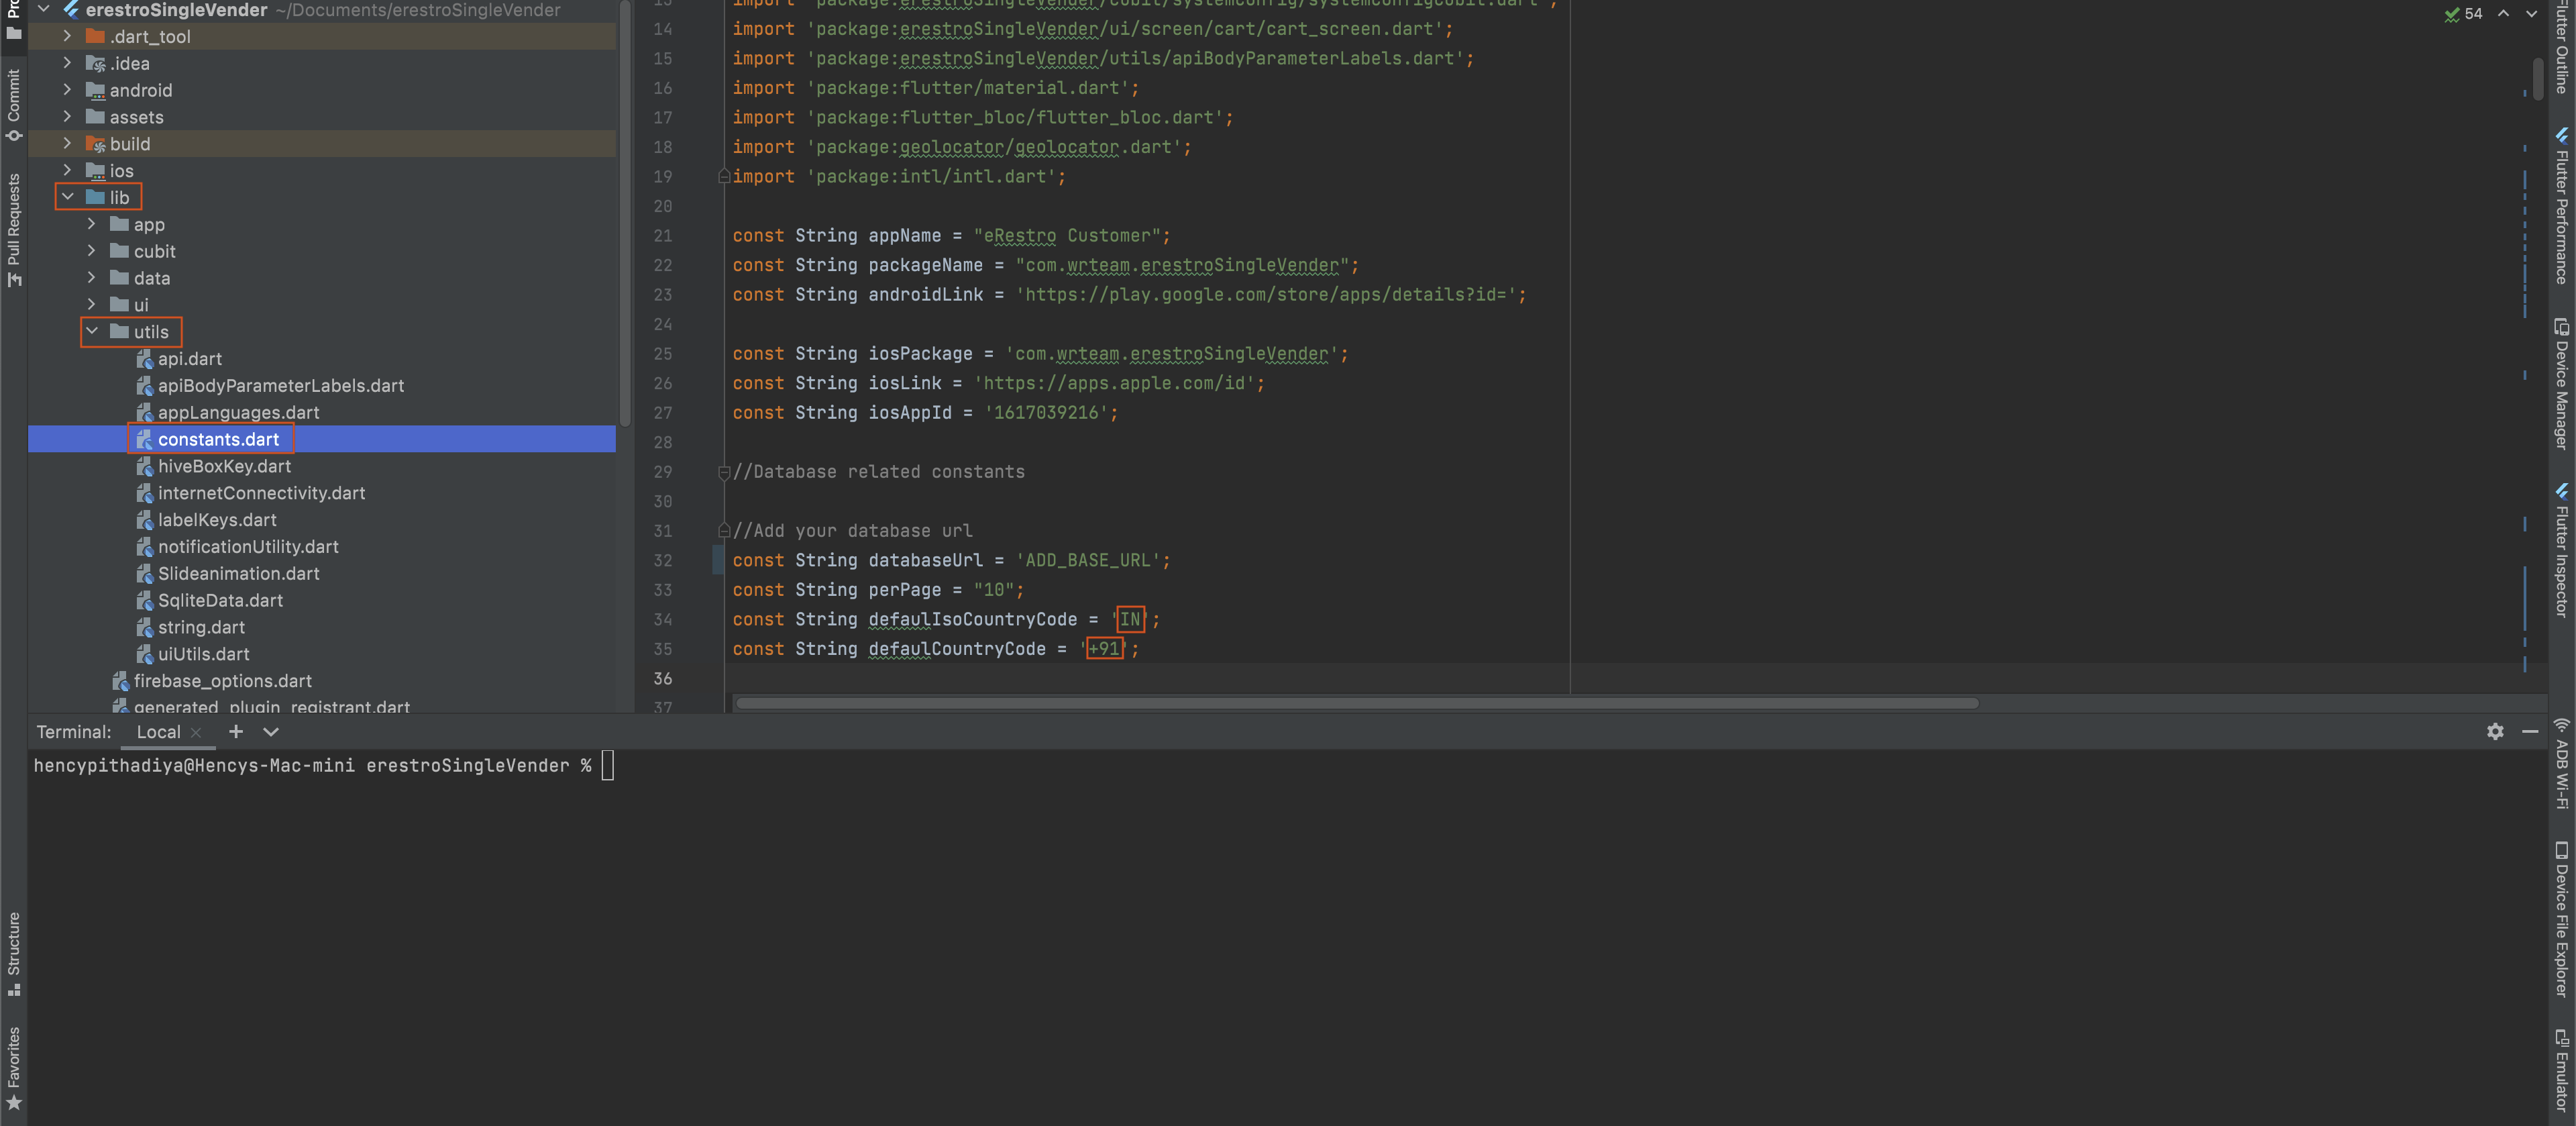The image size is (2576, 1126).
Task: Collapse the erestroSingleVender project root
Action: pyautogui.click(x=43, y=10)
